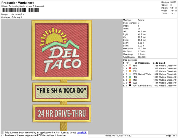Click the "Brand" column header
178x138 pixels.
162,63
